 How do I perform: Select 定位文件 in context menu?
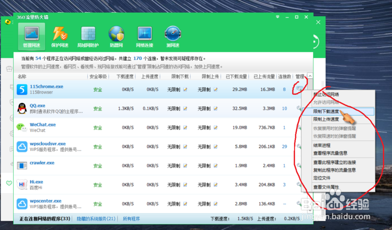322,178
